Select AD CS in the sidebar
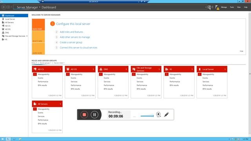The height and width of the screenshot is (141, 251). (x=8, y=26)
